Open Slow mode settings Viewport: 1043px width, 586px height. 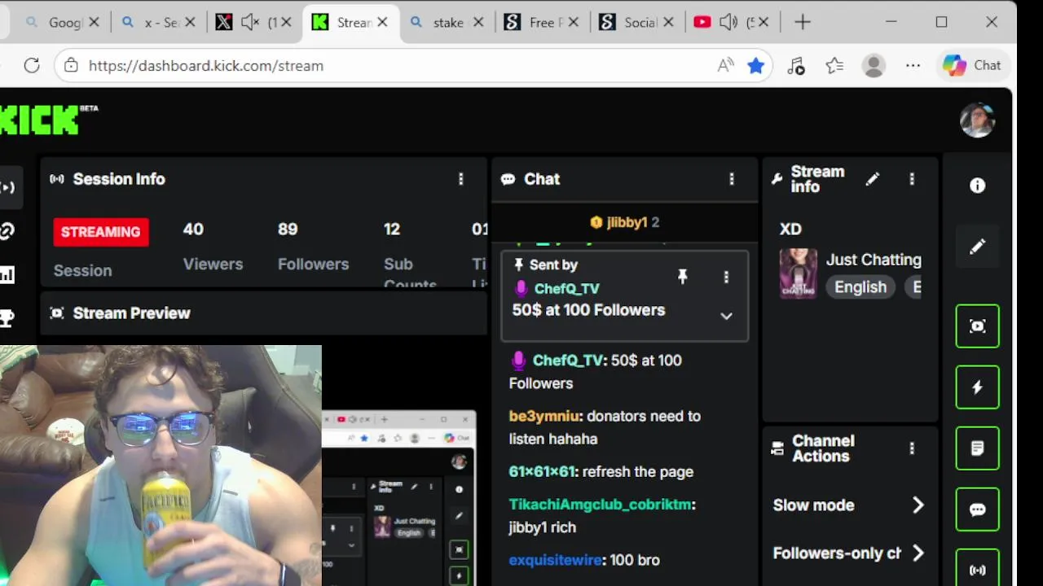(849, 505)
